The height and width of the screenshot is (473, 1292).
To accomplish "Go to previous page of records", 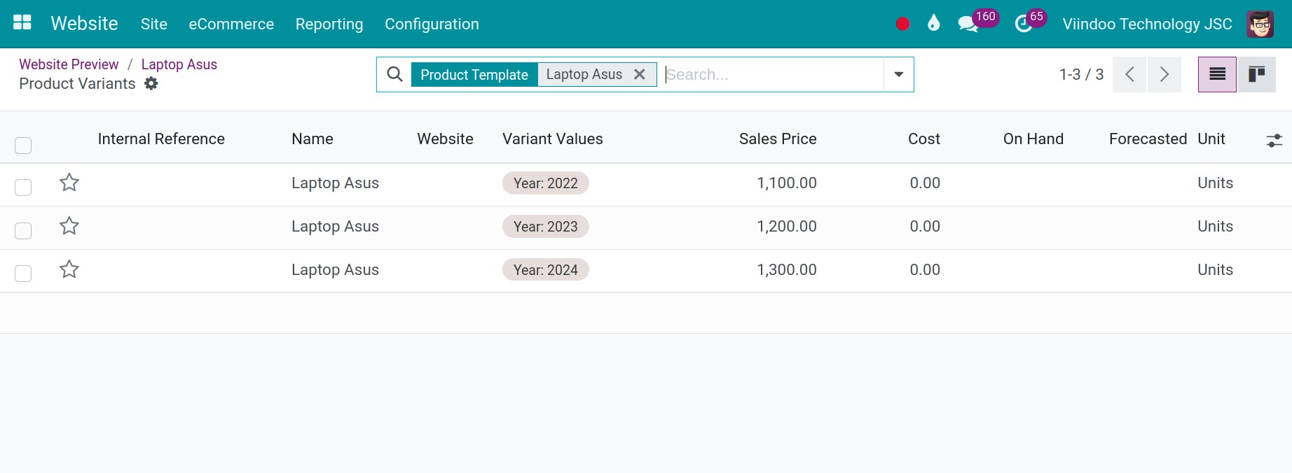I will (x=1129, y=74).
